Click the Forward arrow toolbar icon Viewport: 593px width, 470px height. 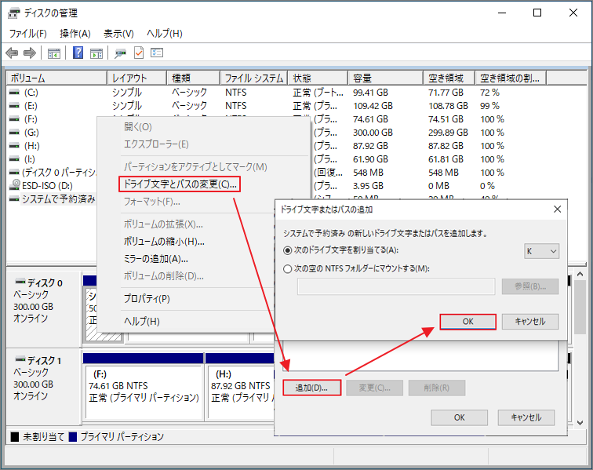point(30,53)
